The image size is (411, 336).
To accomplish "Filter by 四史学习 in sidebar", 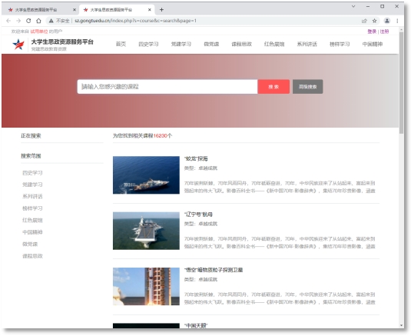I will (x=32, y=173).
